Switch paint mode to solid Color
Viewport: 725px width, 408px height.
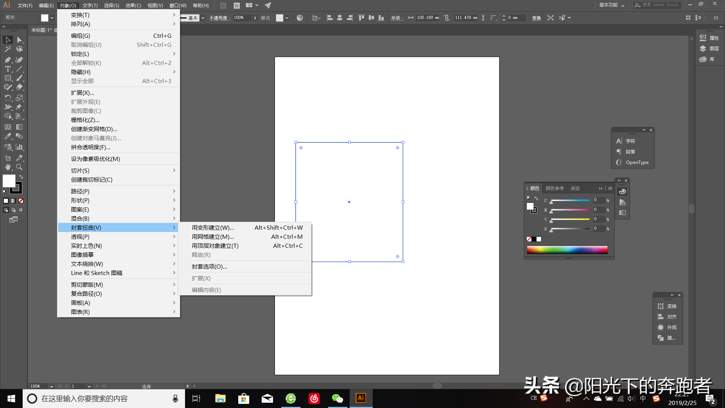(6, 201)
